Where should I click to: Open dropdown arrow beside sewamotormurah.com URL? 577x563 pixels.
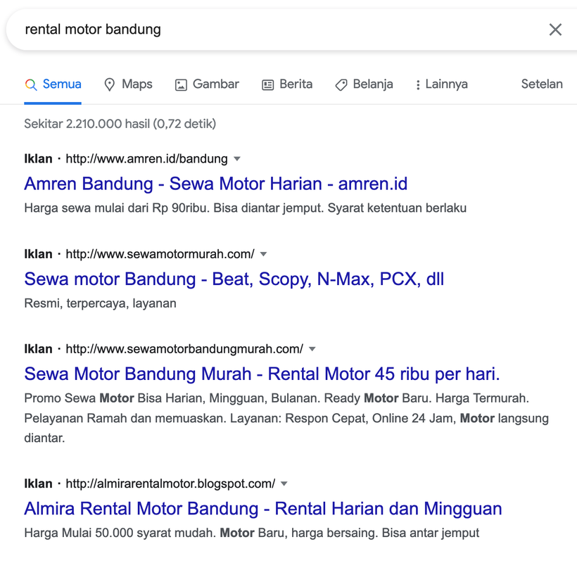point(264,253)
